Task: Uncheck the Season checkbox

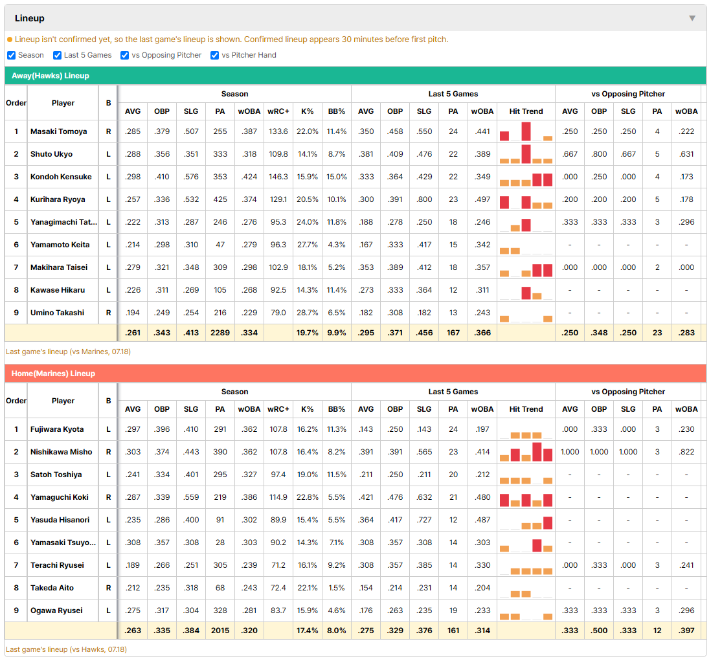Action: [12, 55]
